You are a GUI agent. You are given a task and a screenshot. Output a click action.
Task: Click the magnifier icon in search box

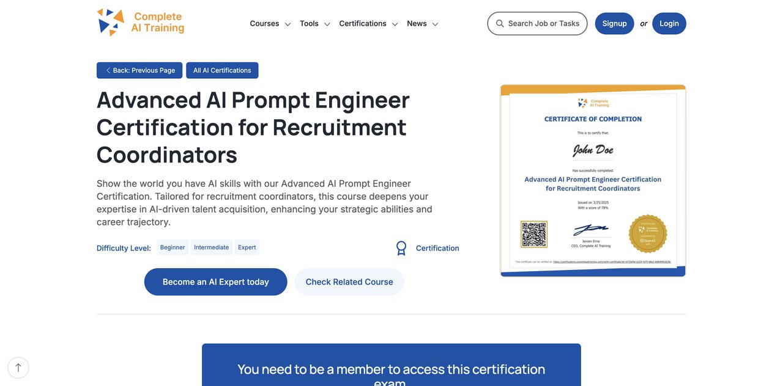[x=500, y=23]
